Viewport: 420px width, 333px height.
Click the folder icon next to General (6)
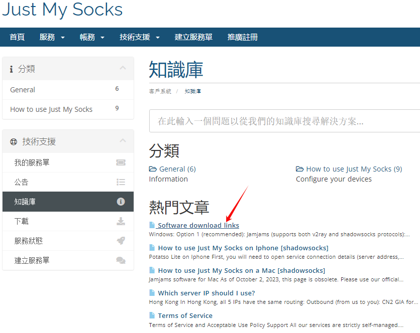153,169
